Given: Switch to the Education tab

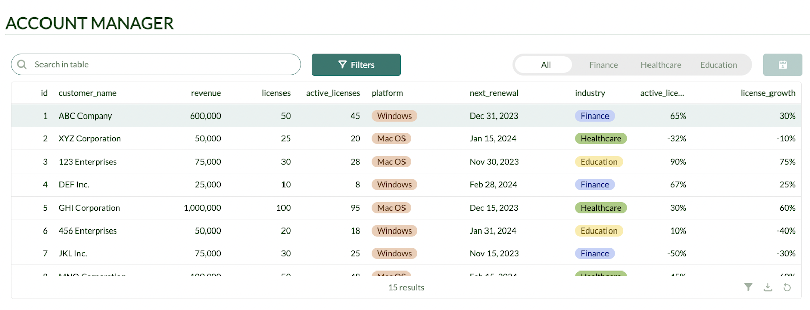Looking at the screenshot, I should coord(718,65).
